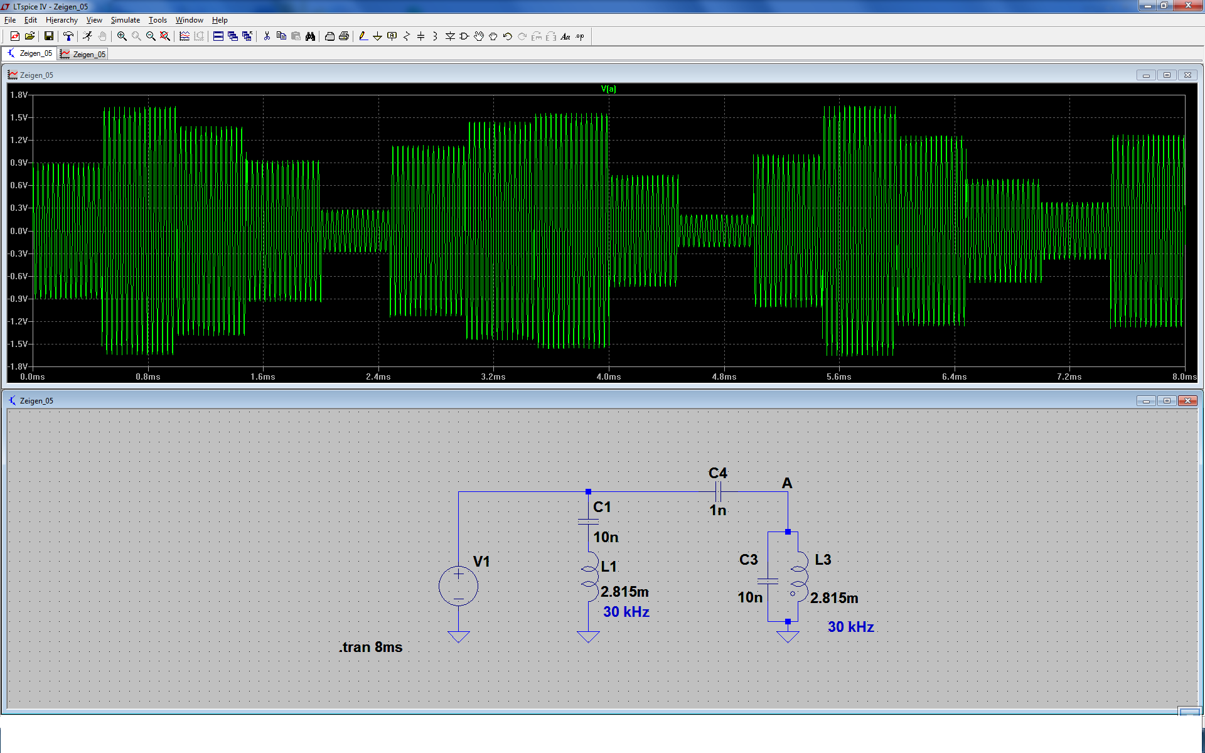Click the .tran 8ms directive text

coord(371,647)
